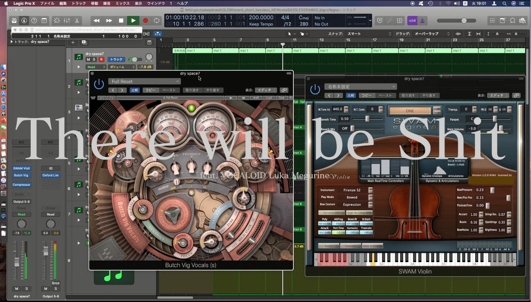Open the ファイル menu
The height and width of the screenshot is (302, 531).
pos(47,3)
